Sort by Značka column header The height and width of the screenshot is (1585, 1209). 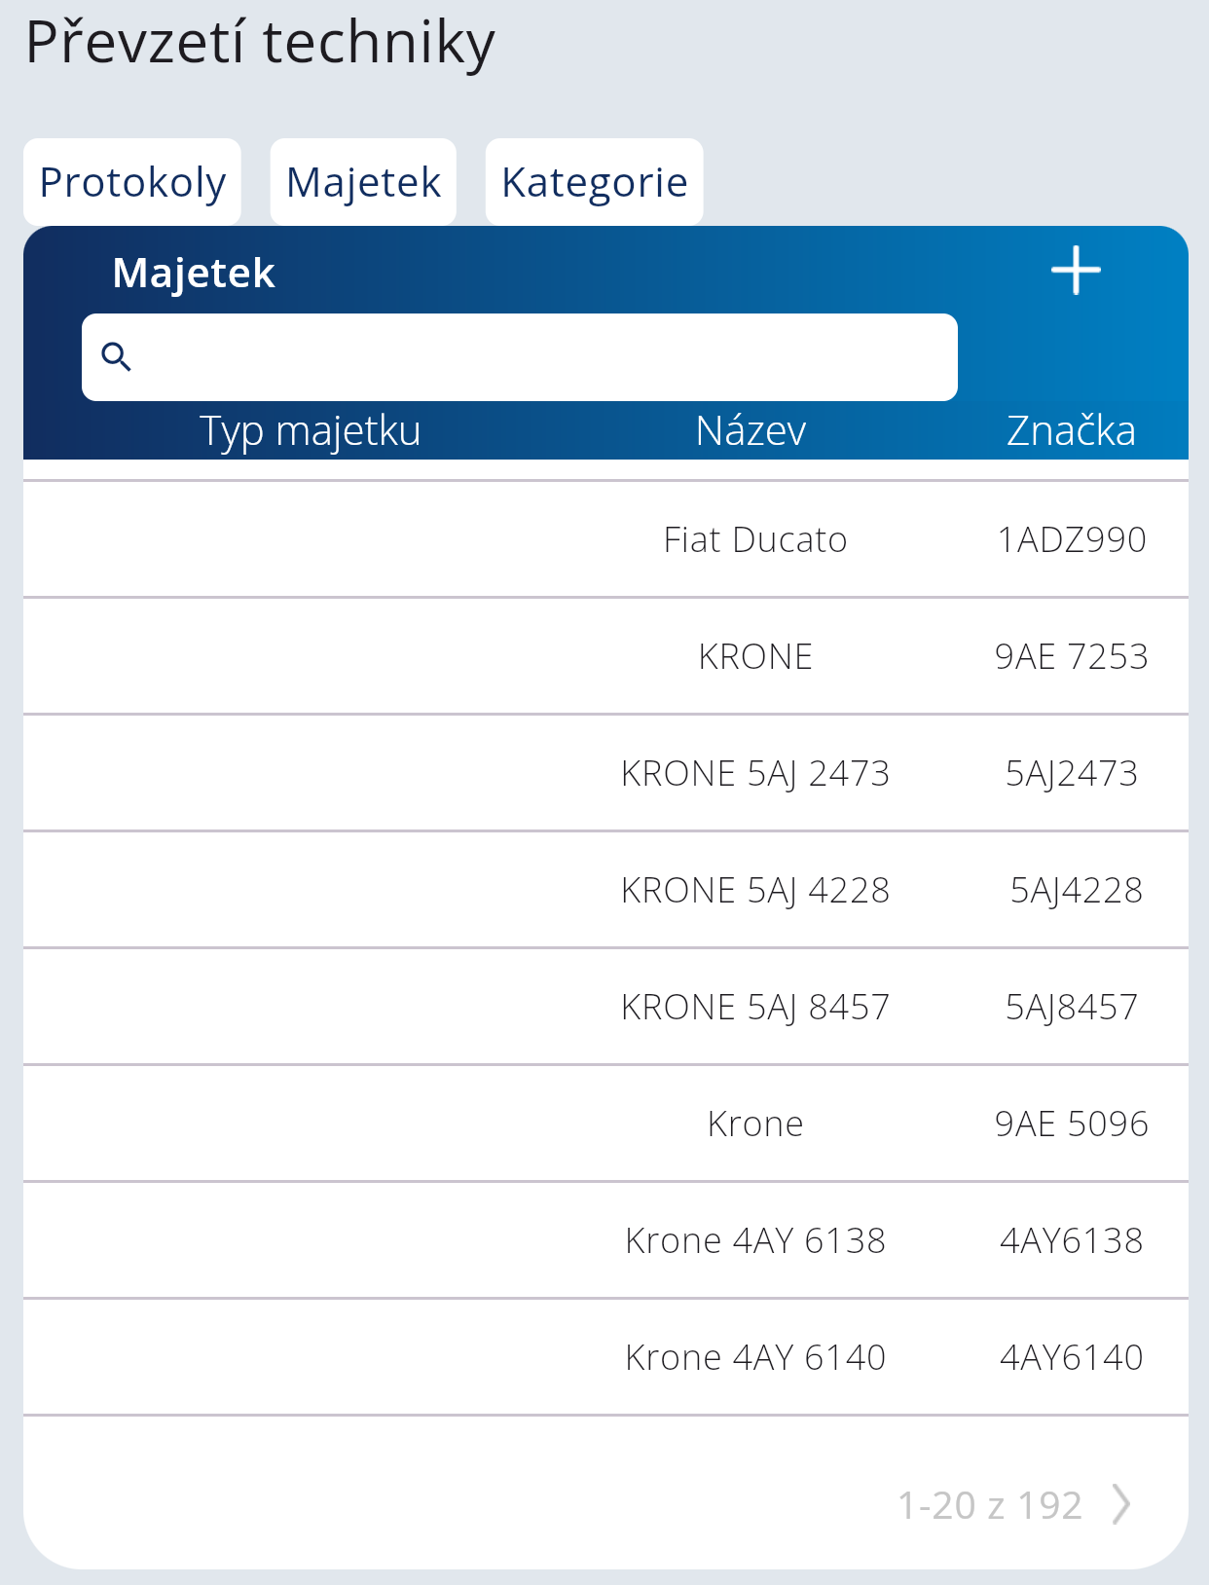click(1071, 430)
